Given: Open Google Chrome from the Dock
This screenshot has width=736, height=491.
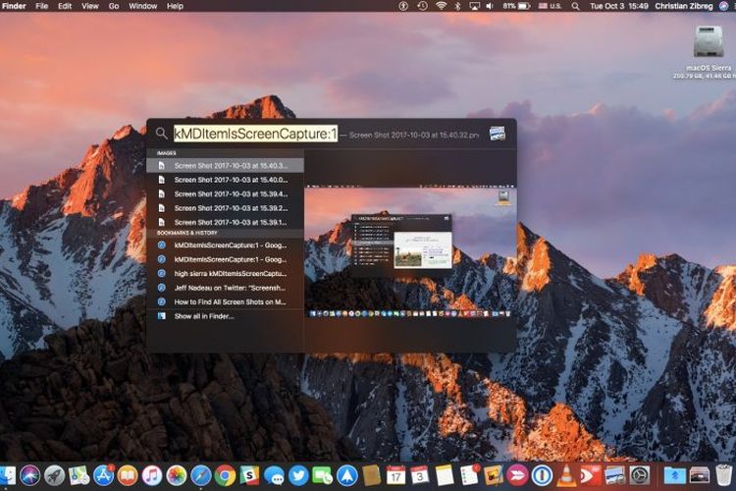Looking at the screenshot, I should (226, 476).
